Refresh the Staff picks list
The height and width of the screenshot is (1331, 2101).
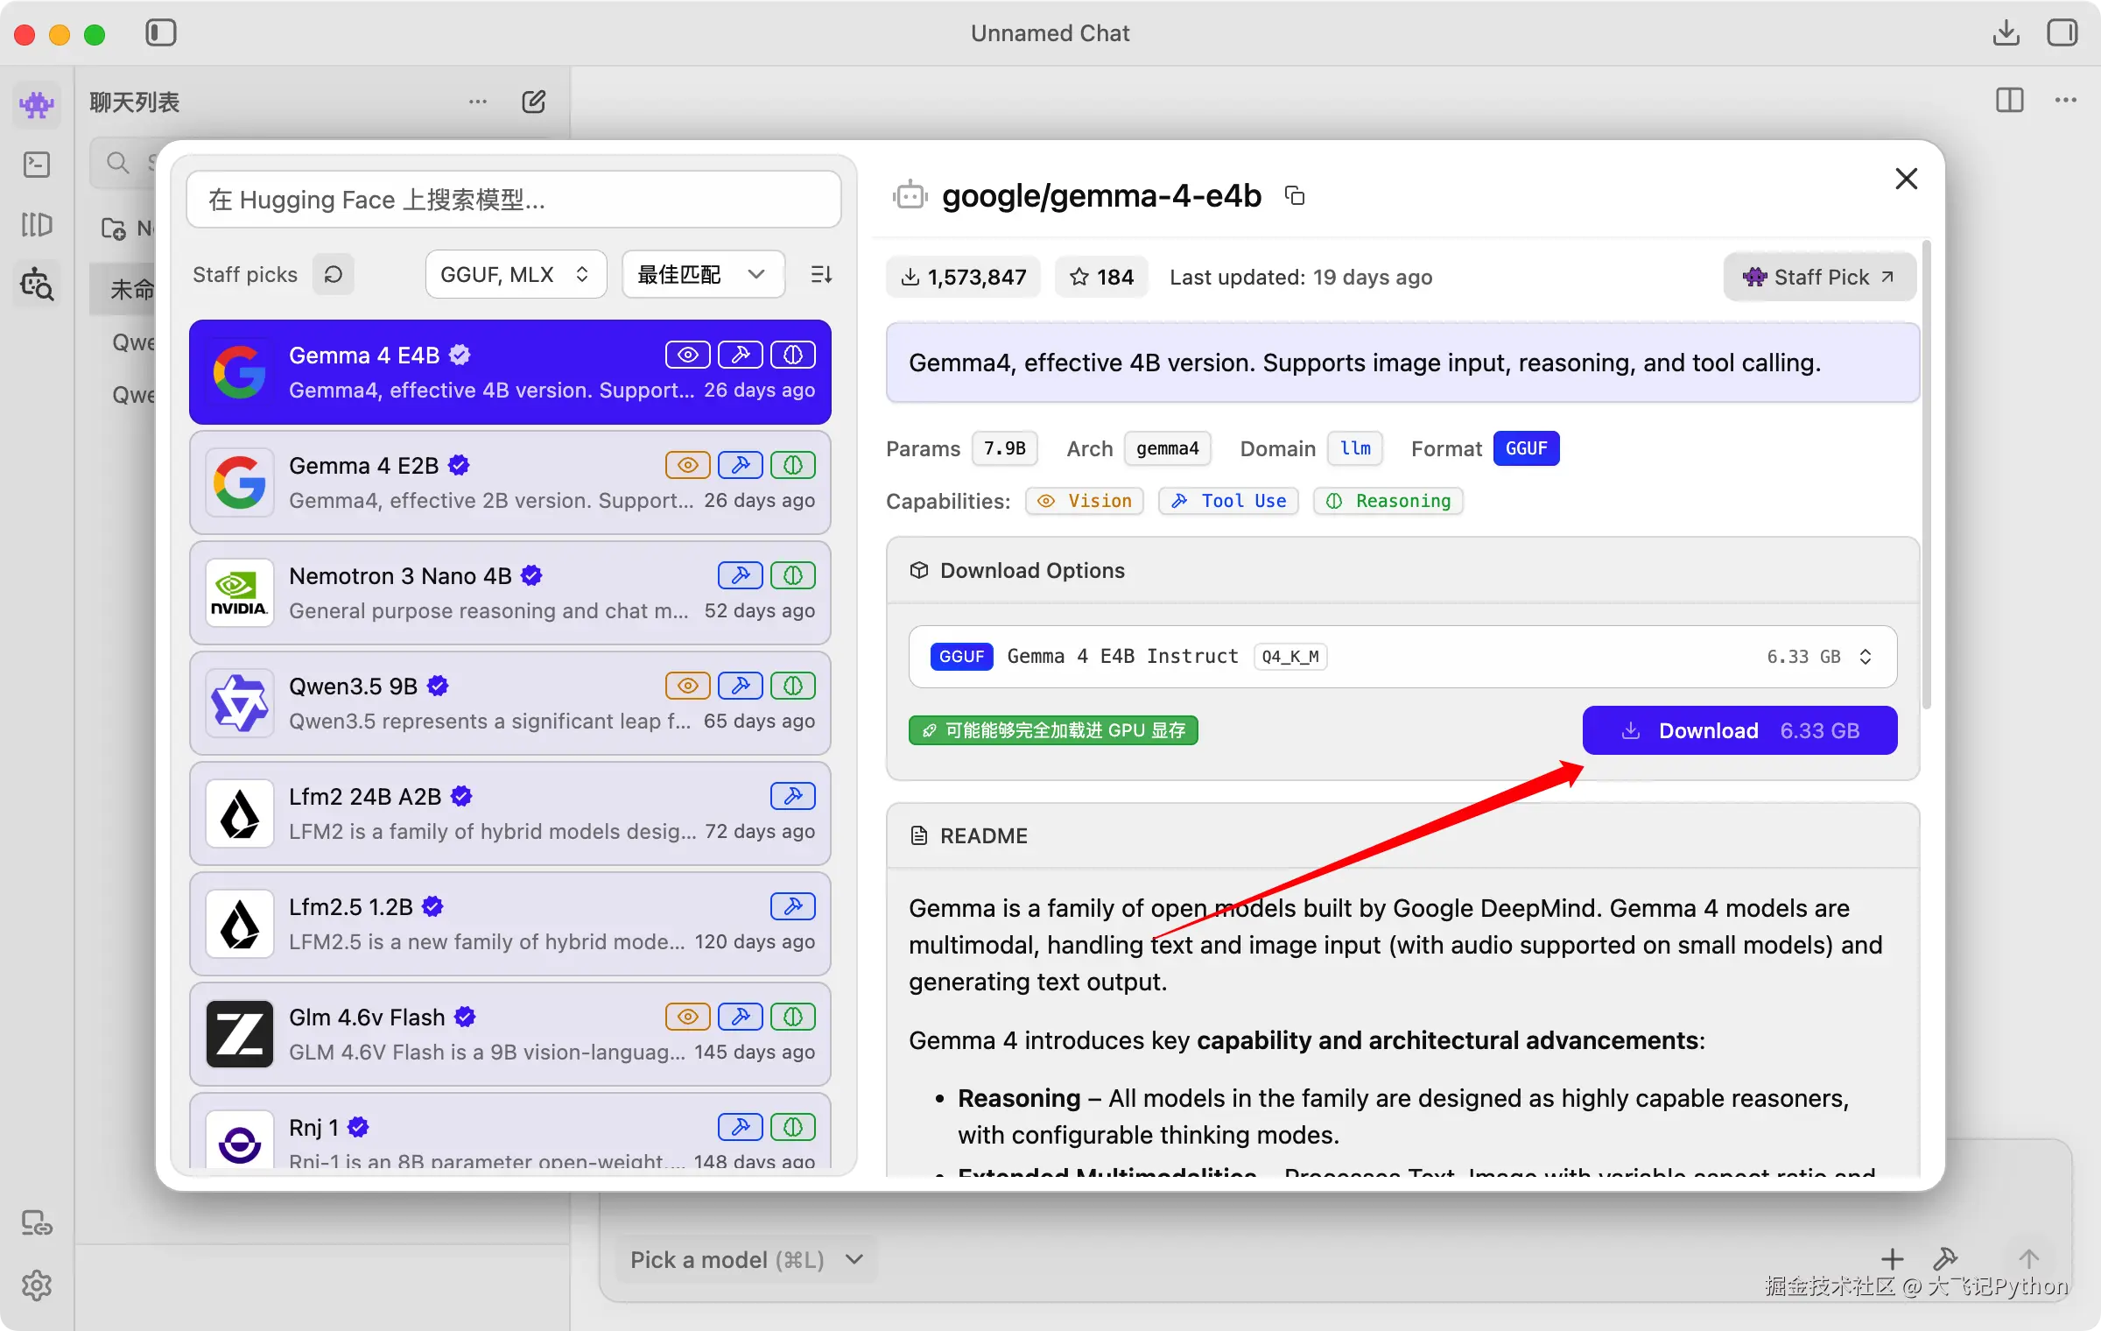pos(334,274)
